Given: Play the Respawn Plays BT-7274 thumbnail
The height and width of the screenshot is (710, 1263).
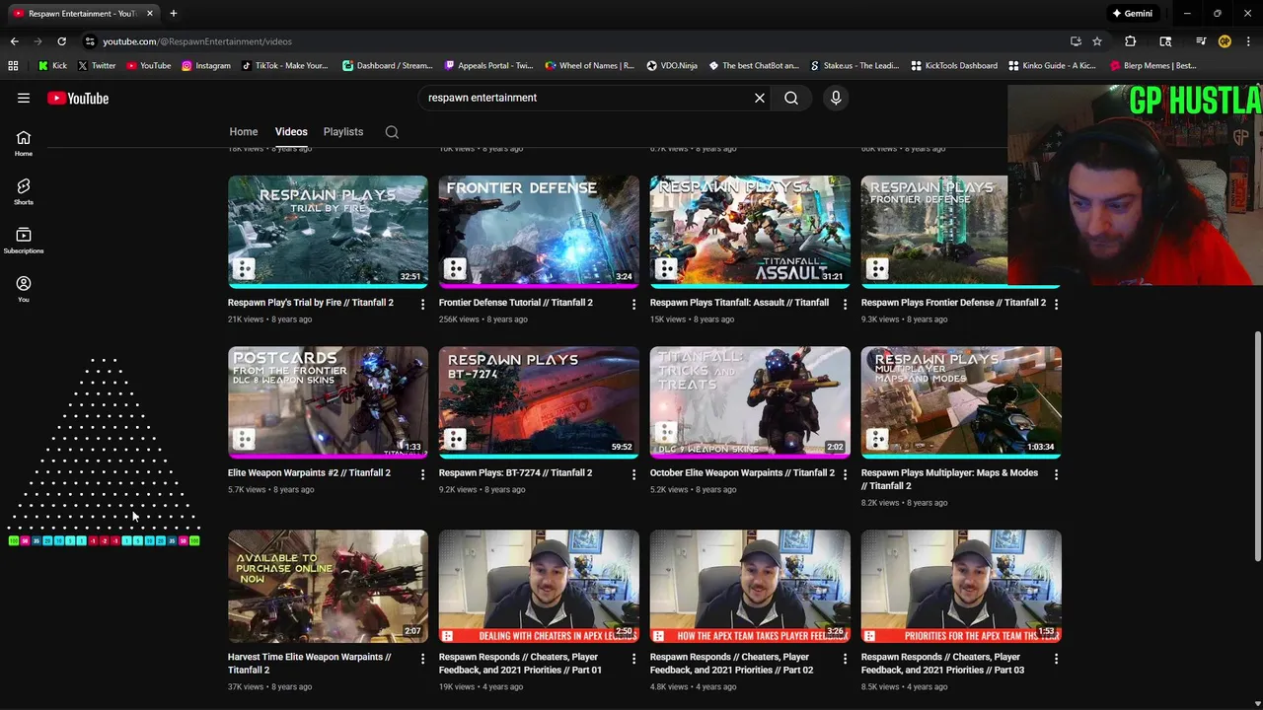Looking at the screenshot, I should [539, 402].
